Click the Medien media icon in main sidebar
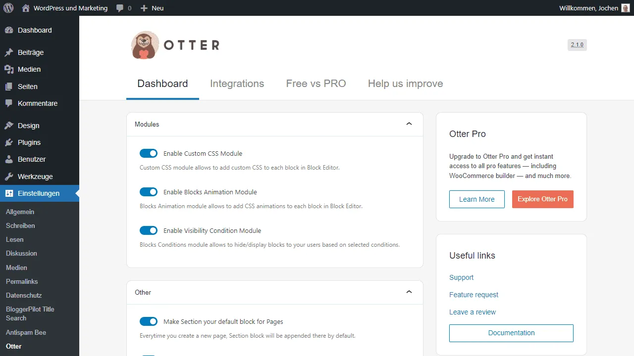 9,69
